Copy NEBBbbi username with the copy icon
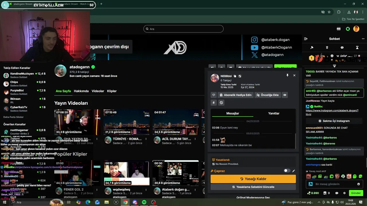367x206 pixels. [x=235, y=76]
